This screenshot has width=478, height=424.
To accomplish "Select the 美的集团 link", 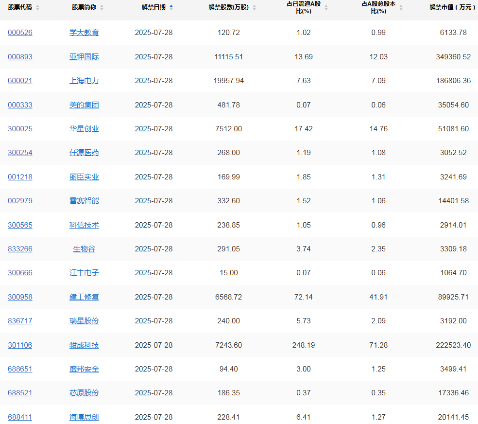I will coord(84,105).
